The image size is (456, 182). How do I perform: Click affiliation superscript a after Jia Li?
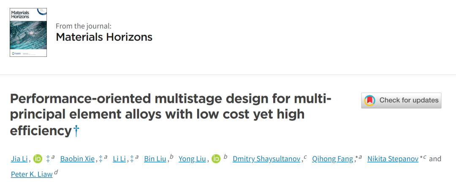click(53, 157)
